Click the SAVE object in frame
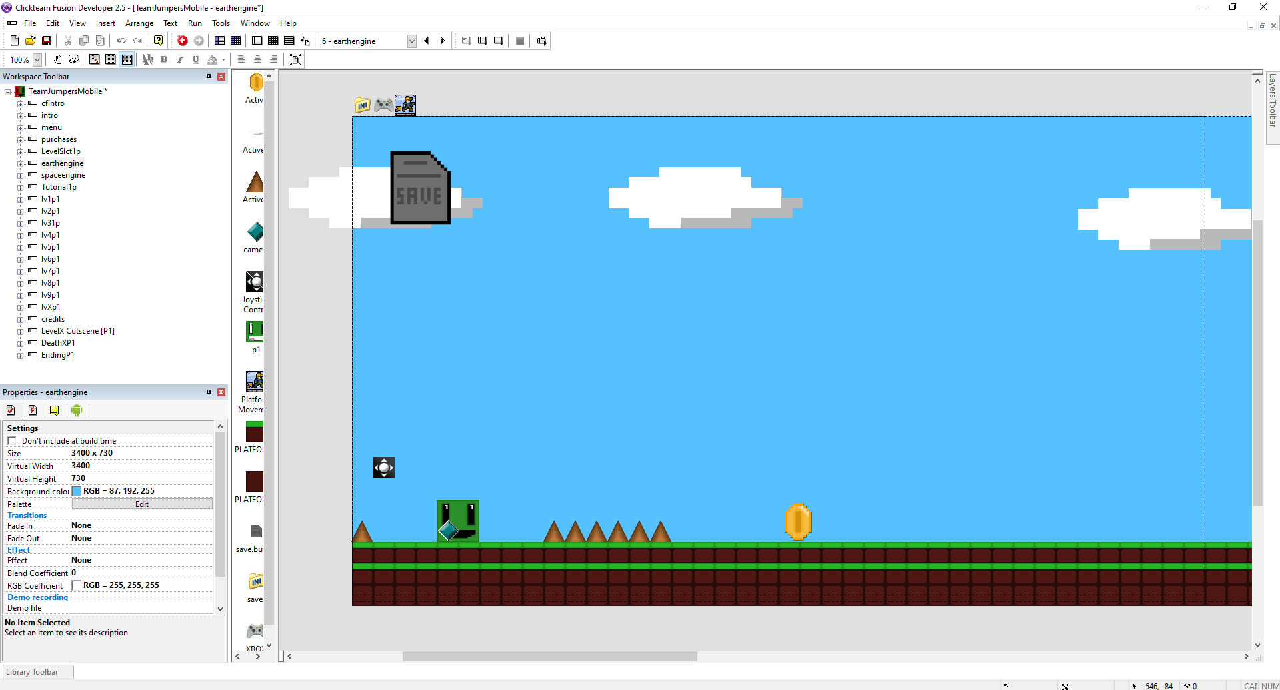Screen dimensions: 1280x690 pyautogui.click(x=420, y=188)
